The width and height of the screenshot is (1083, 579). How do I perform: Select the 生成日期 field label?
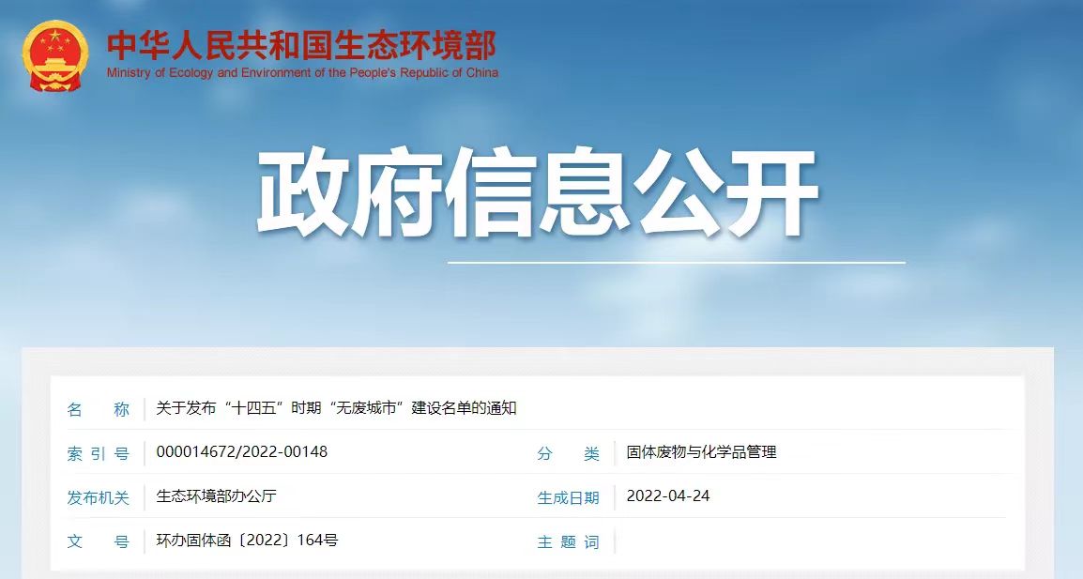click(568, 497)
